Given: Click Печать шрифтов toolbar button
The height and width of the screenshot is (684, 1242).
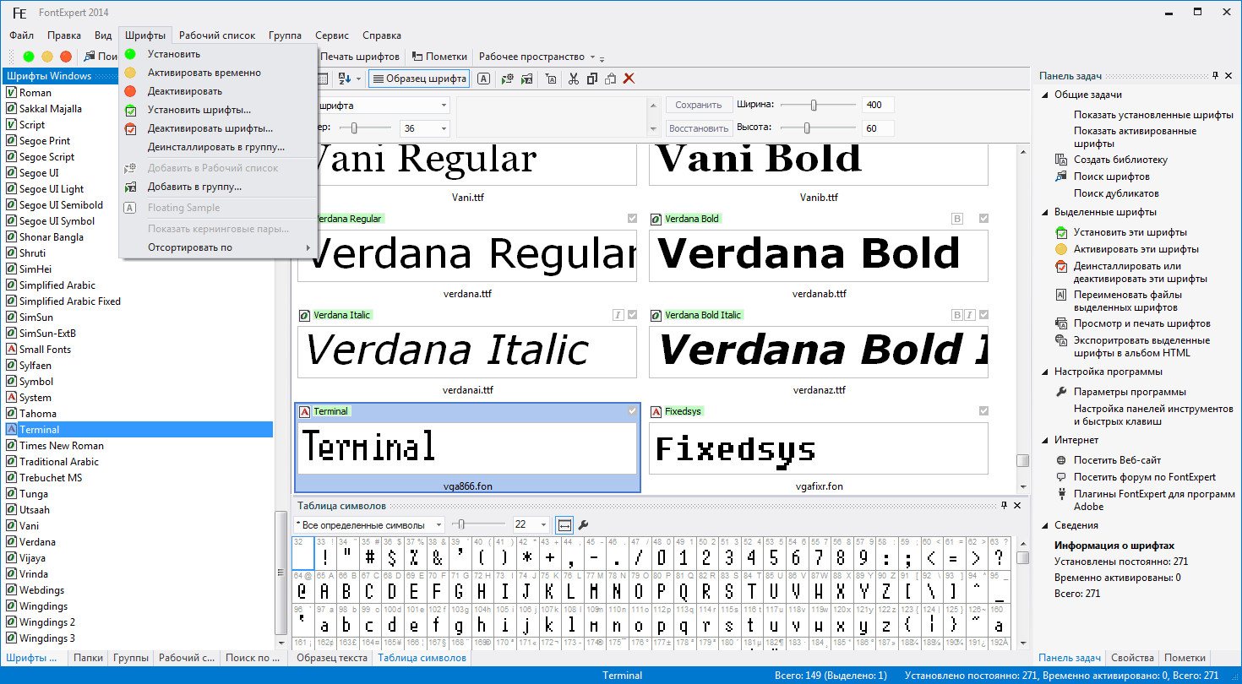Looking at the screenshot, I should (361, 57).
